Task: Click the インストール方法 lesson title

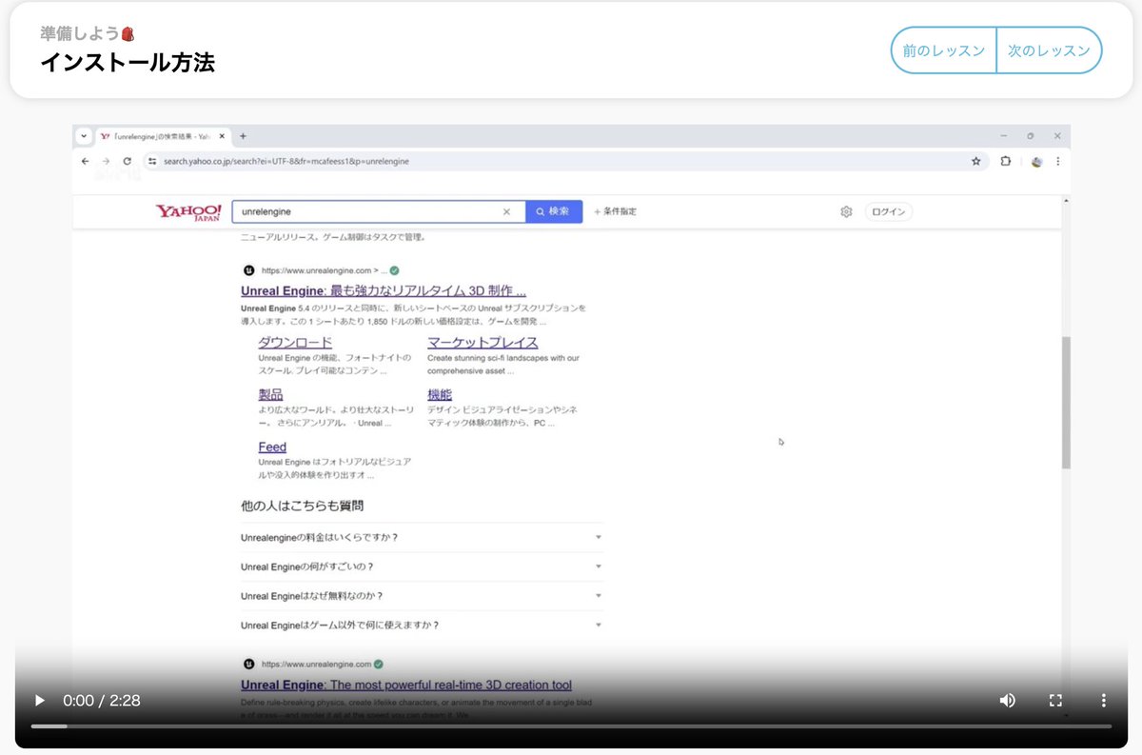Action: [x=128, y=63]
